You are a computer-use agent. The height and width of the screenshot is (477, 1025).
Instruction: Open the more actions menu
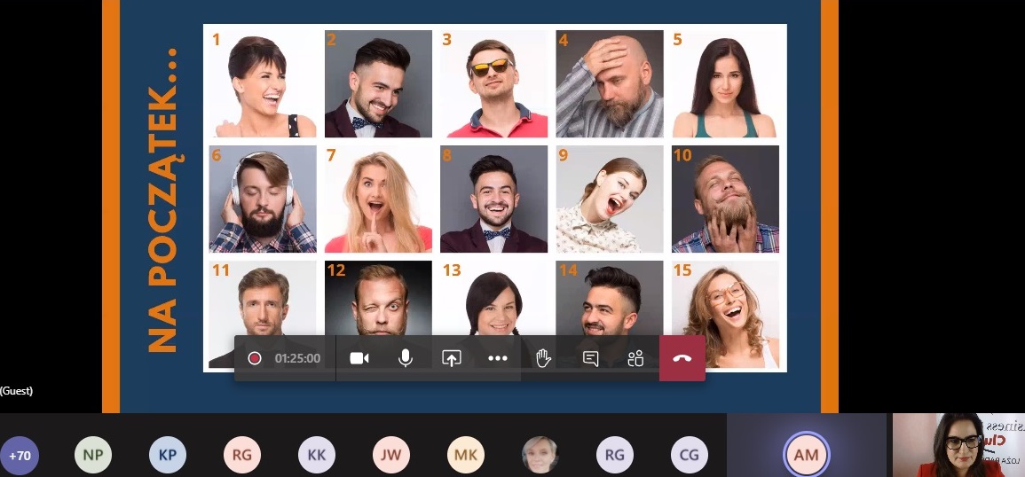[x=498, y=358]
